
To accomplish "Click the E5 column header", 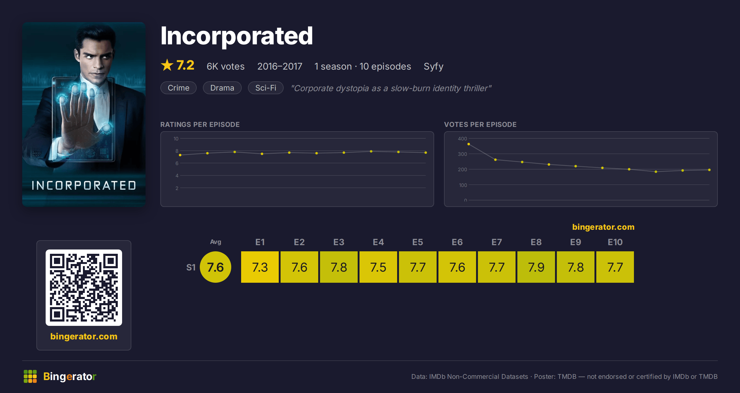I will tap(418, 242).
